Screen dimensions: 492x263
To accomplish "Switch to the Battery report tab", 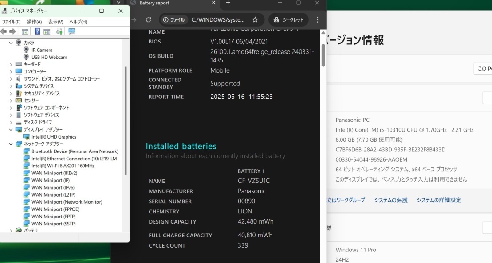I will [174, 3].
